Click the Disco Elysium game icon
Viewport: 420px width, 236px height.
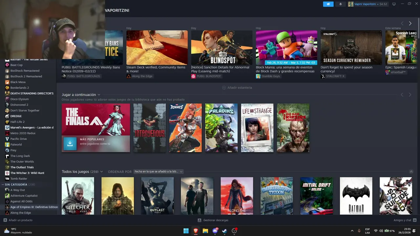(7, 99)
